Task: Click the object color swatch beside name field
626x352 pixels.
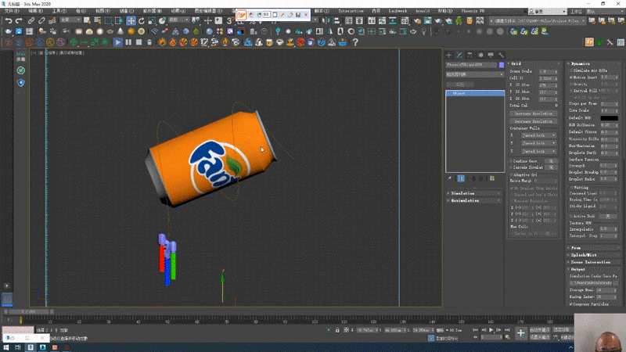Action: point(502,65)
